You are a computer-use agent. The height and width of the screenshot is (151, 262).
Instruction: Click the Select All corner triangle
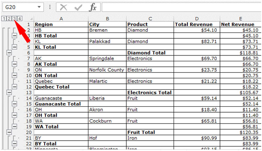pyautogui.click(x=31, y=19)
